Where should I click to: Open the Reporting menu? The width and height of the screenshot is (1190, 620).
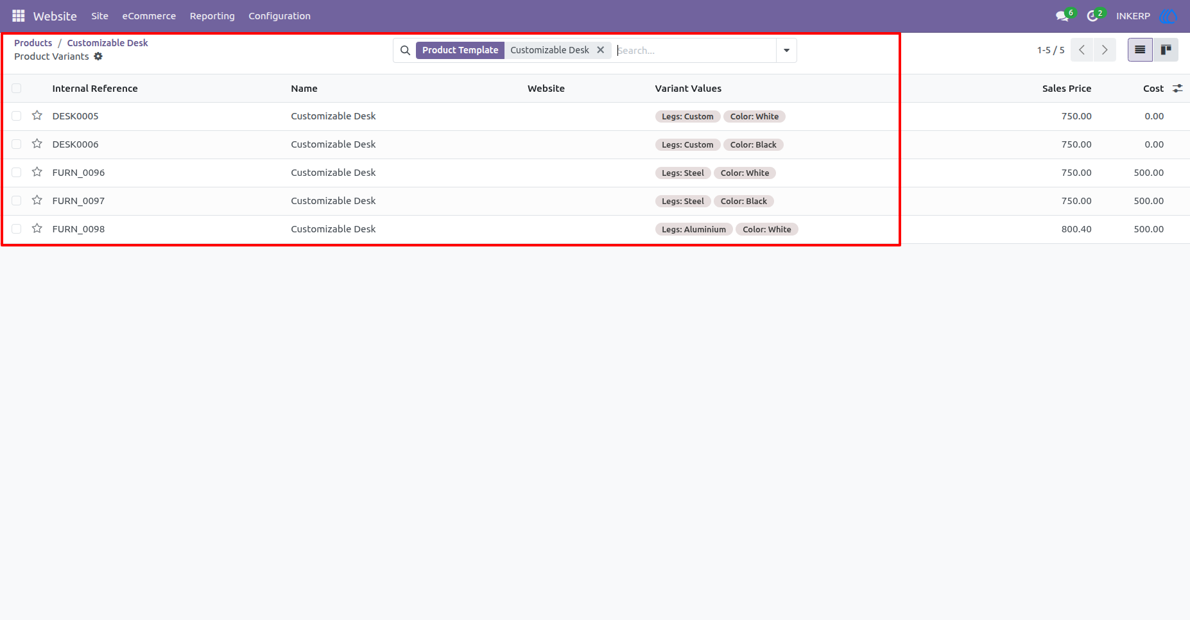tap(212, 16)
